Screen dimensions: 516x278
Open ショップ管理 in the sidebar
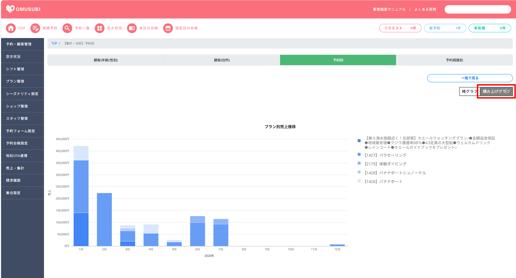(23, 106)
